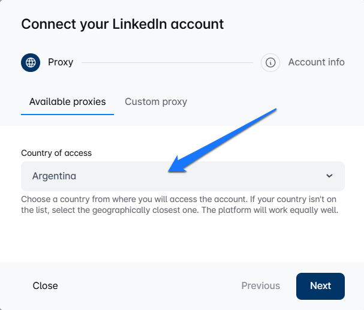
Task: Click the blue annotation arrow
Action: (x=222, y=142)
